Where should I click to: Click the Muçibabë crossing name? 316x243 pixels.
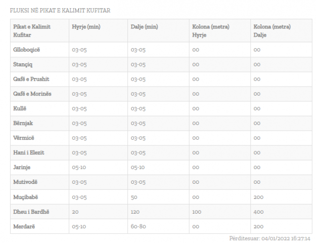(x=26, y=196)
